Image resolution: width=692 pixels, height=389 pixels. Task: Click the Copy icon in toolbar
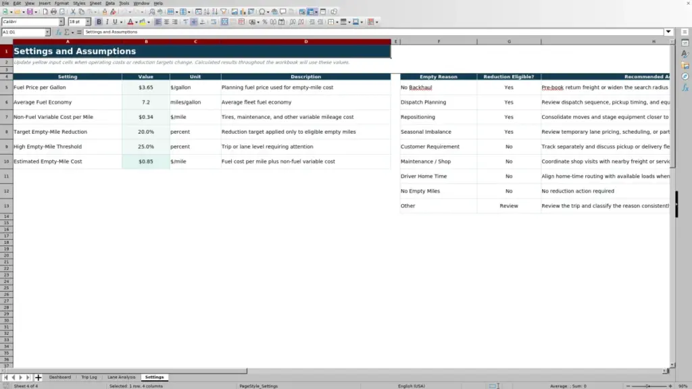82,11
